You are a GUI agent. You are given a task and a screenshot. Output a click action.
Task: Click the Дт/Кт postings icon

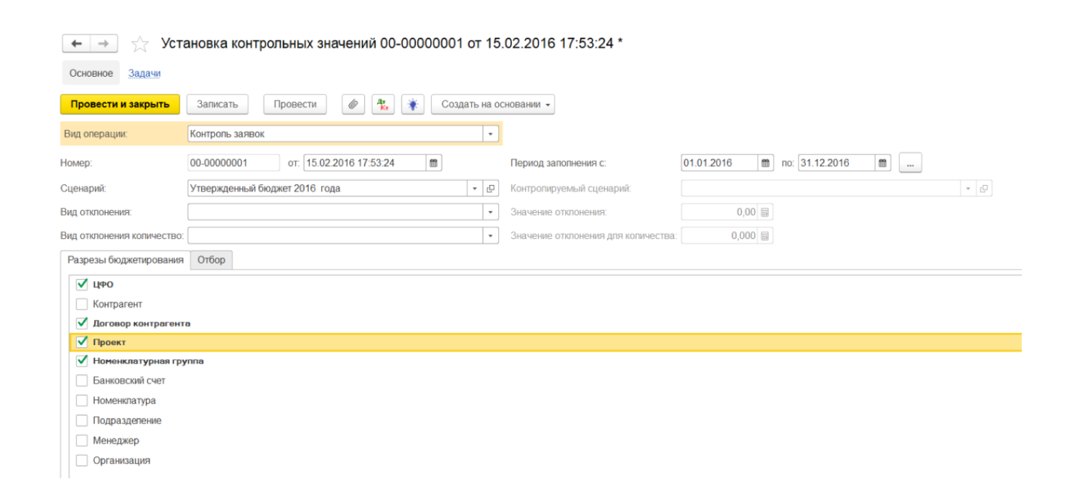click(x=383, y=104)
